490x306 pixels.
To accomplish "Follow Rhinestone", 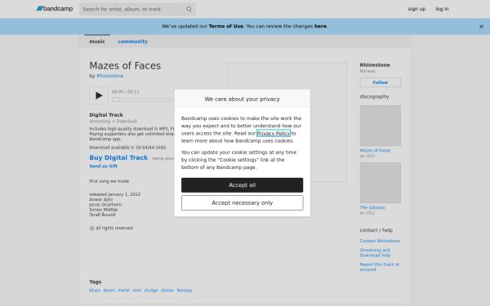I will pos(380,82).
